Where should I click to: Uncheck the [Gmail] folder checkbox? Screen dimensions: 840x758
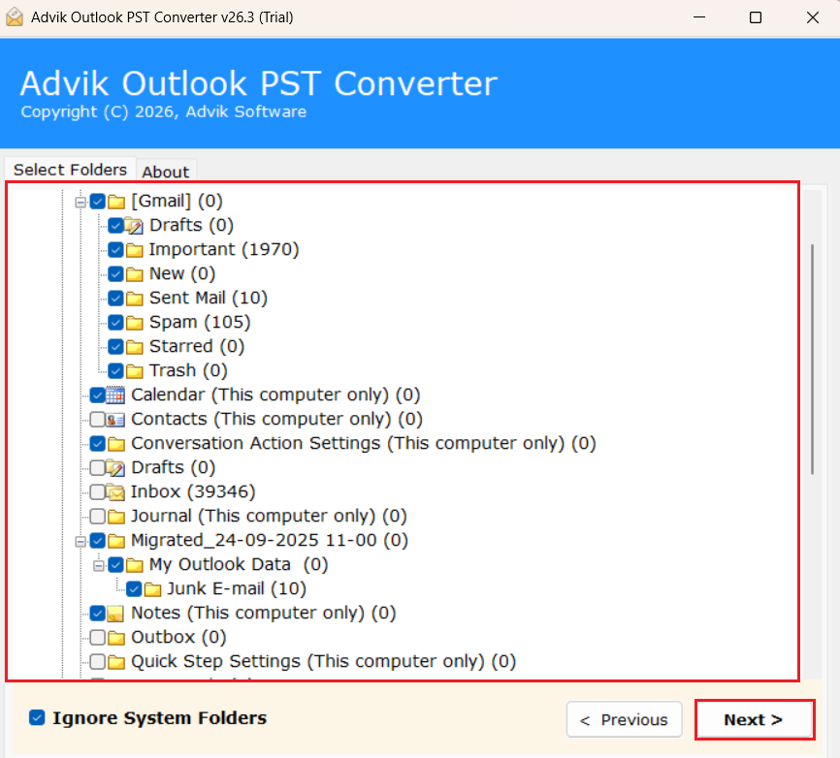click(x=98, y=202)
